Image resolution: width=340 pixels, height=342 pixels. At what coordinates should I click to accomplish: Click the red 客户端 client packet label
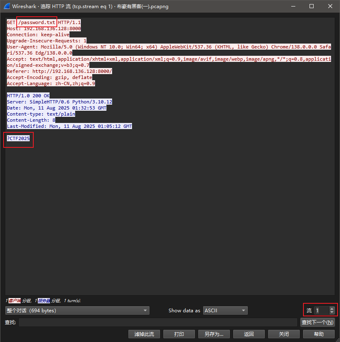[x=15, y=300]
